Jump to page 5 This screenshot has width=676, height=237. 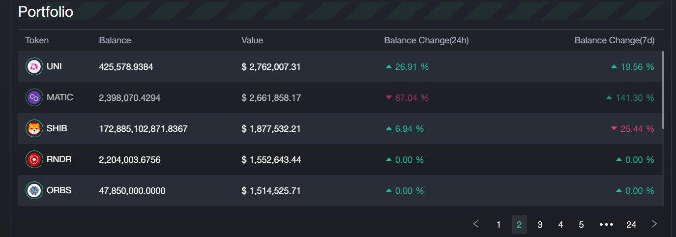coord(581,225)
